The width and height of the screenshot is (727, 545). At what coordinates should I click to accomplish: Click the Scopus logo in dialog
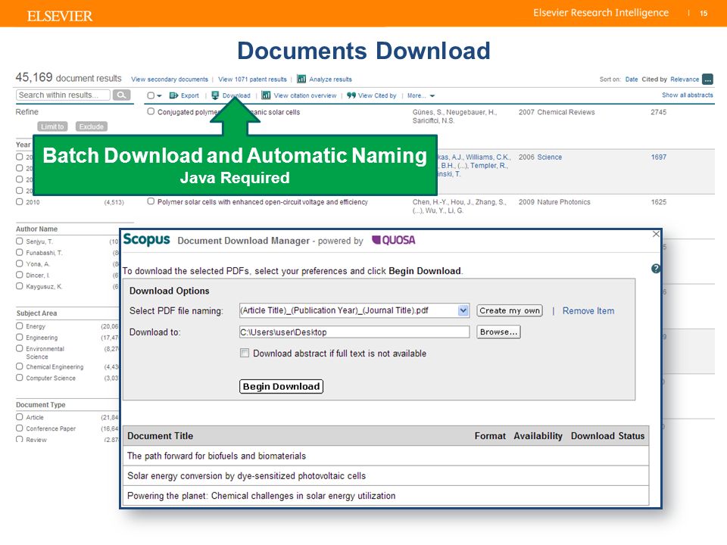146,240
